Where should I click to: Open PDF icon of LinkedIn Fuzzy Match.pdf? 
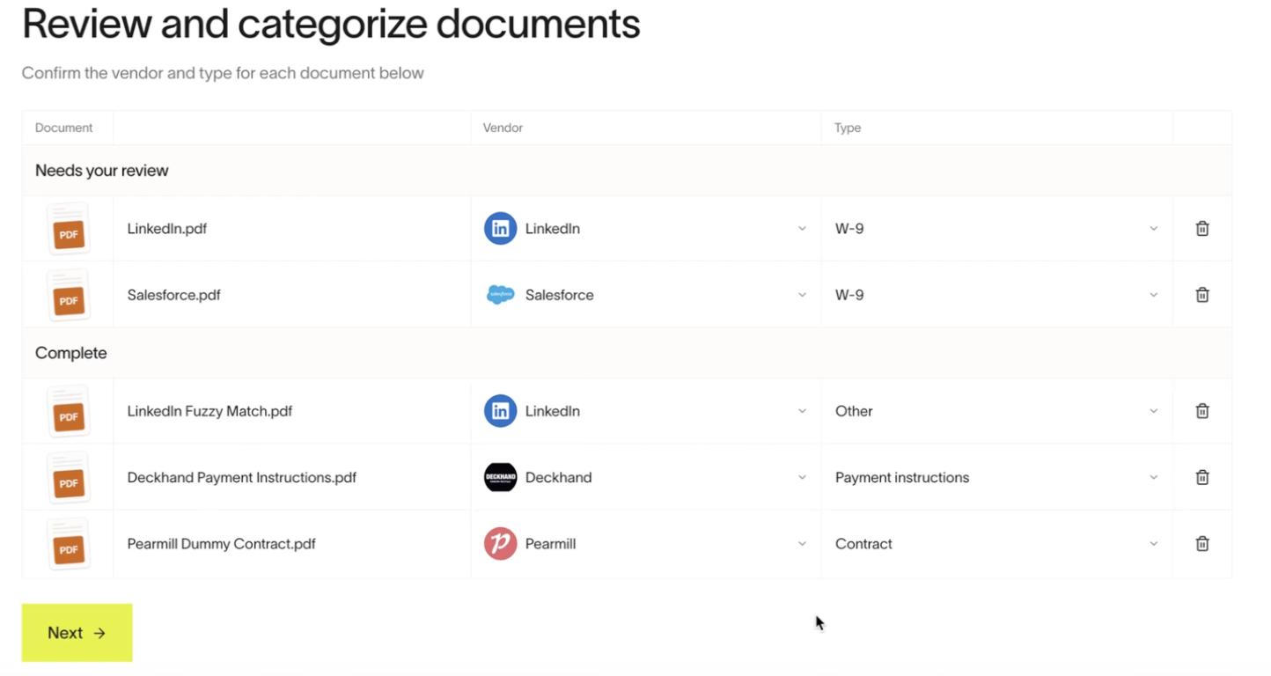[x=68, y=411]
